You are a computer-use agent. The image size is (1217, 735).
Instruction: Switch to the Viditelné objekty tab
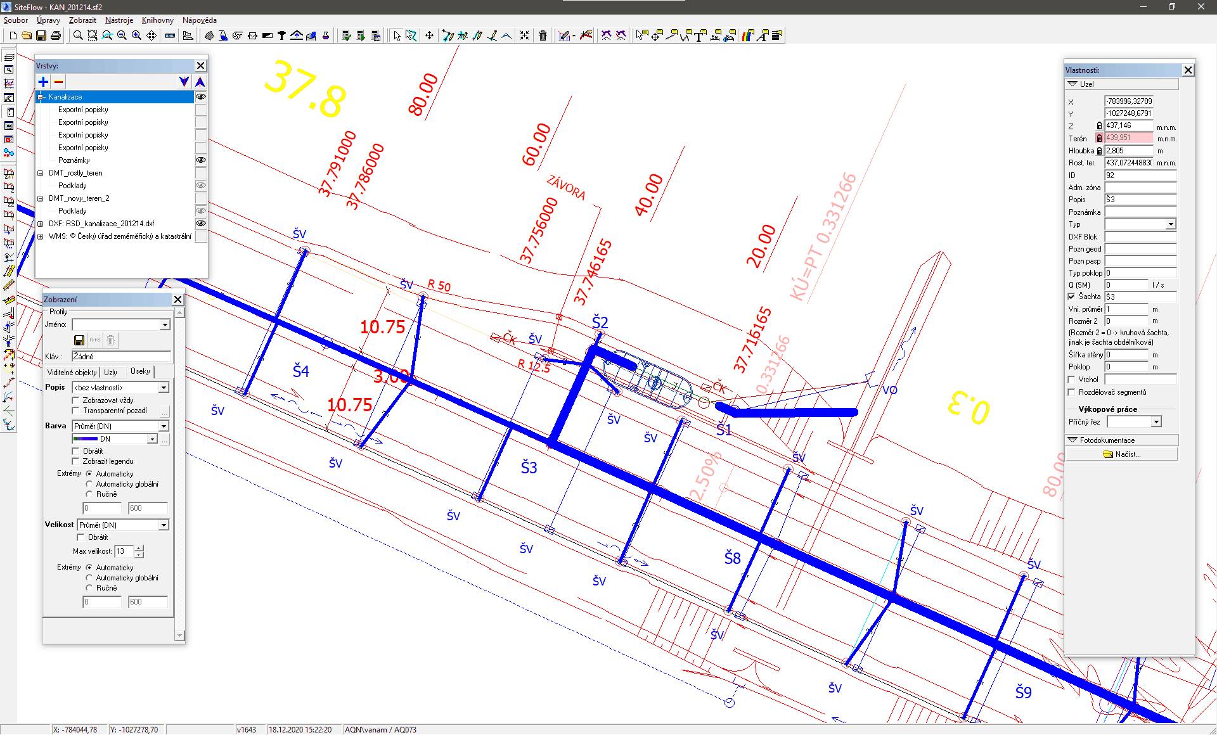(72, 373)
